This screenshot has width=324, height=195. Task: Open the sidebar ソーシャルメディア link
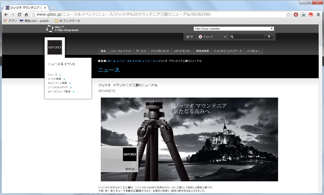(x=58, y=87)
